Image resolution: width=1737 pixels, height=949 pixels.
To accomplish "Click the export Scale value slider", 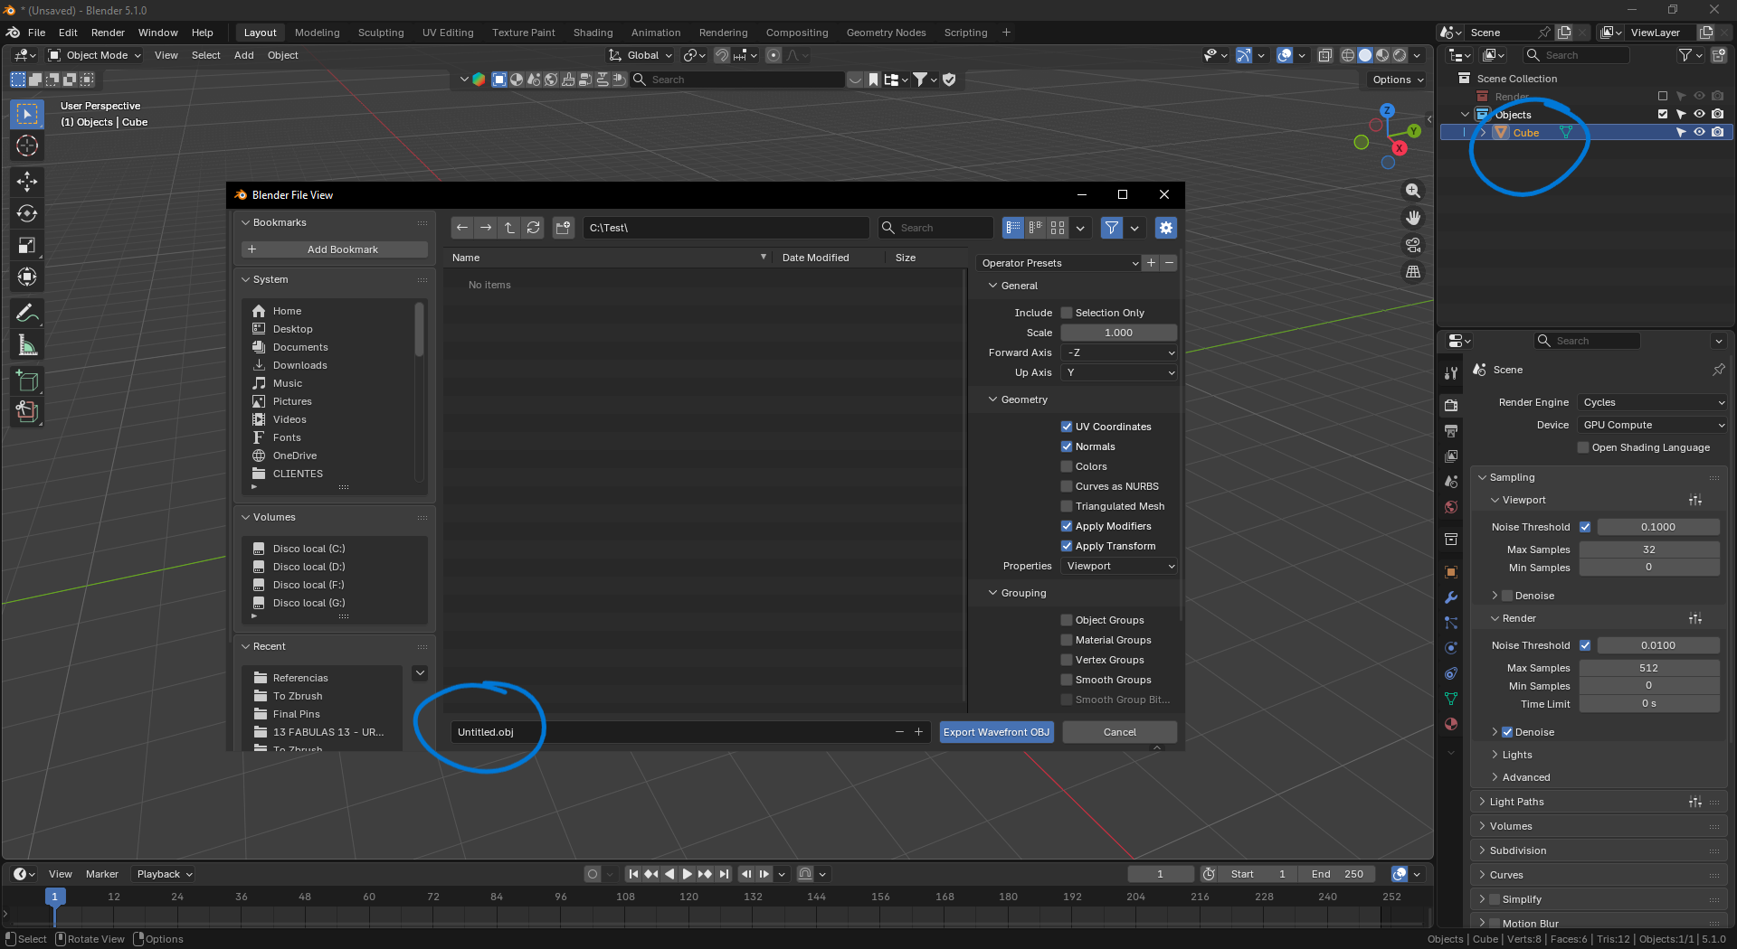I will click(x=1119, y=333).
